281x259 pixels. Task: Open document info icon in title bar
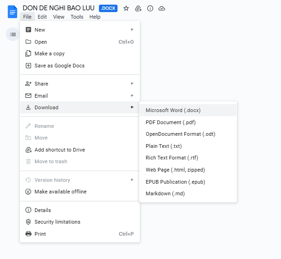coord(150,8)
